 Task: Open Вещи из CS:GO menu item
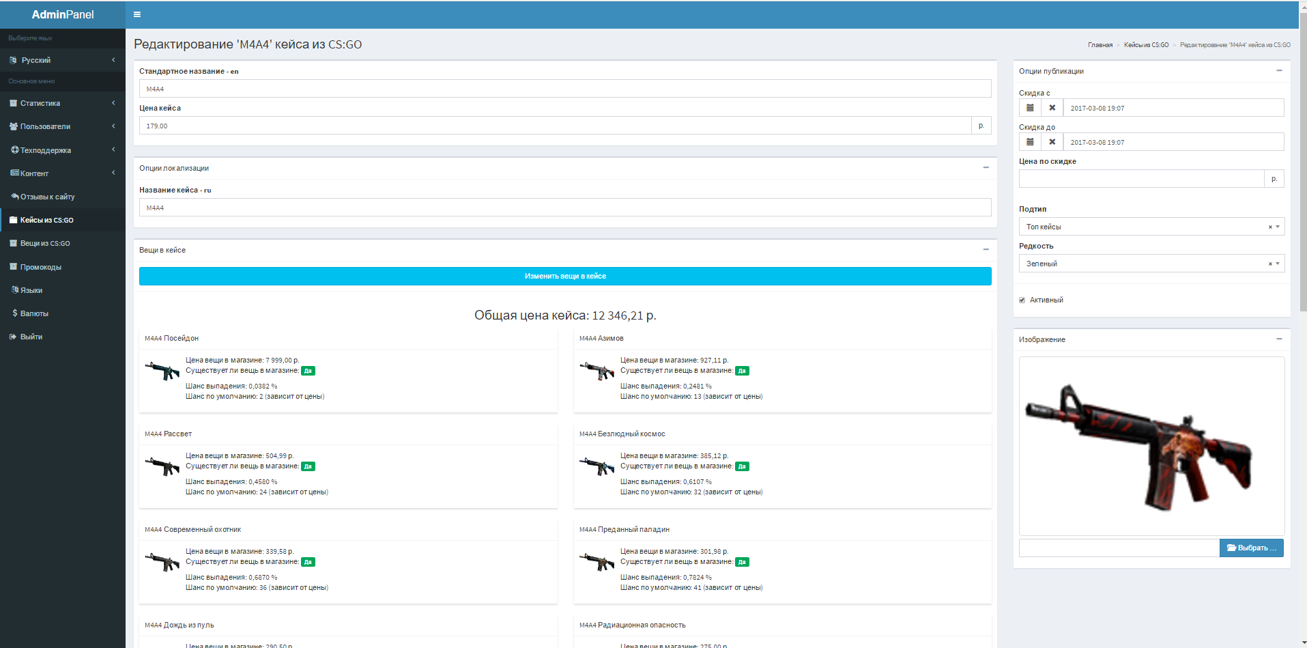pos(63,243)
